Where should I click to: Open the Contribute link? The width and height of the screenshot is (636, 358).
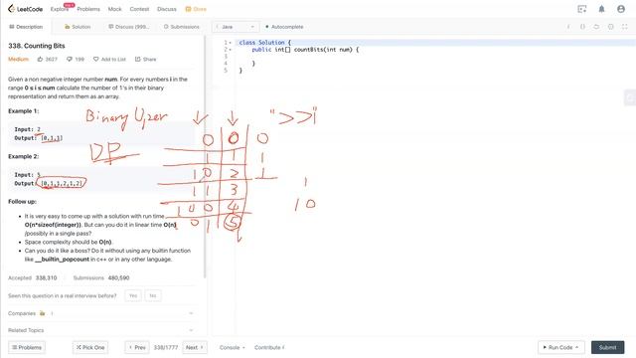click(269, 347)
